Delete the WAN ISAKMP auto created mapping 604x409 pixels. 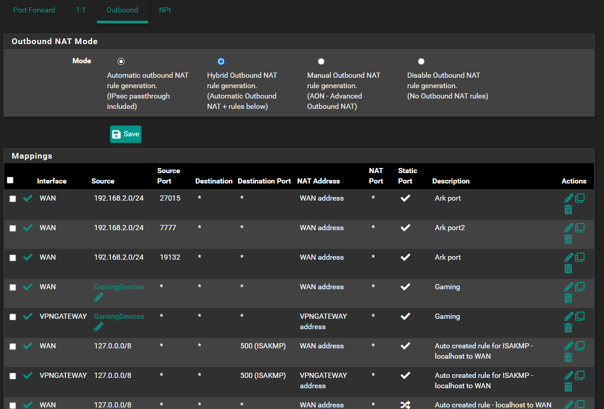(568, 357)
